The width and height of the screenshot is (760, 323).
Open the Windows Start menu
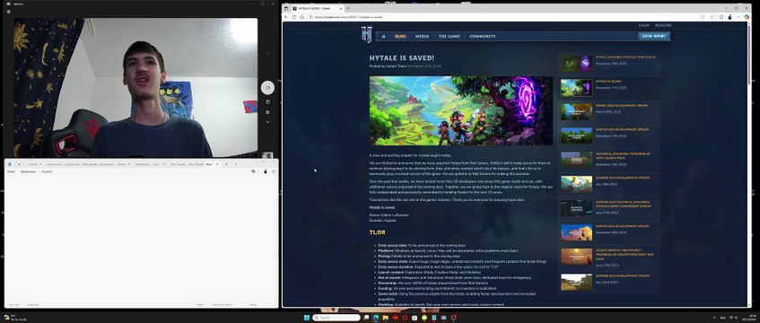[x=306, y=318]
